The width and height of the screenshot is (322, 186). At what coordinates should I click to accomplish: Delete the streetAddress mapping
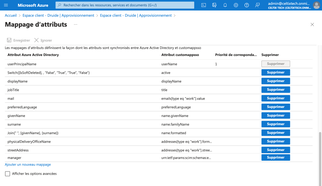(275, 150)
